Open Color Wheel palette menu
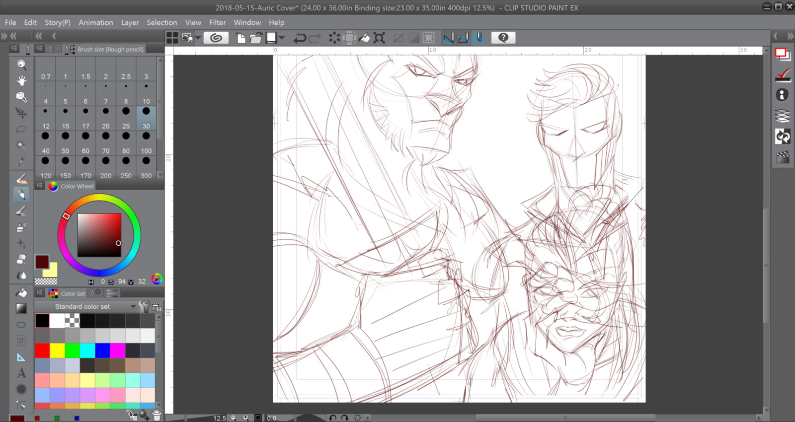795x422 pixels. click(x=40, y=186)
